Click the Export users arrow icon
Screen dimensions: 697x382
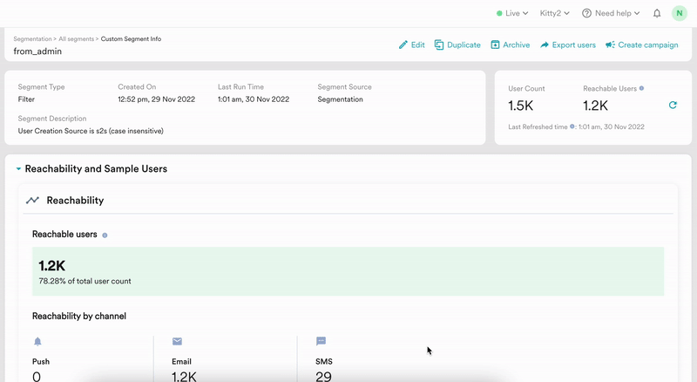(x=545, y=45)
